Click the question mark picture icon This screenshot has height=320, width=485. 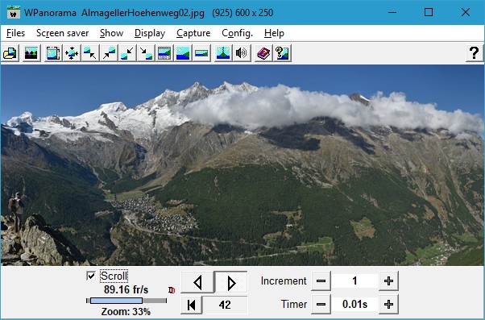(282, 53)
